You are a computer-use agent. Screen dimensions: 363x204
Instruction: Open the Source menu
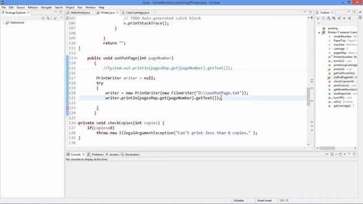[x=20, y=7]
